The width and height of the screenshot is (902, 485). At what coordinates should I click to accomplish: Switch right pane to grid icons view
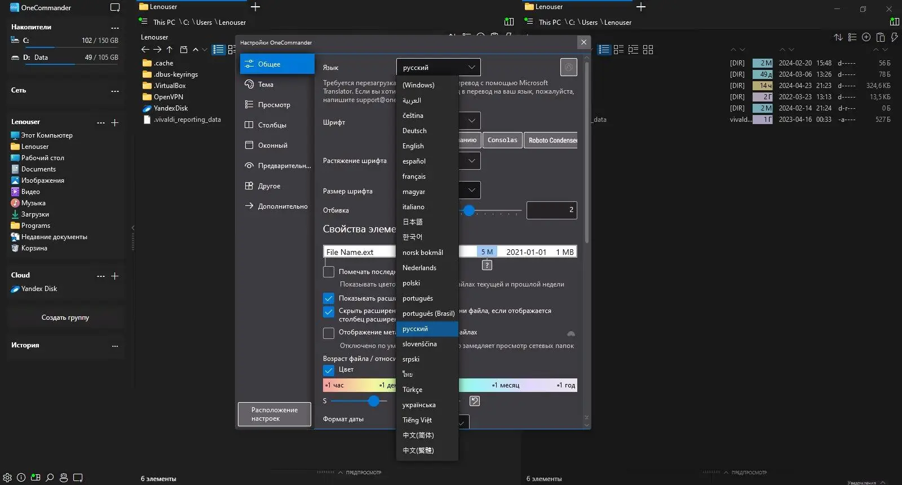(648, 50)
